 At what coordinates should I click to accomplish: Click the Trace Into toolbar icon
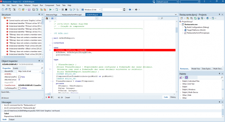[x=70, y=10]
